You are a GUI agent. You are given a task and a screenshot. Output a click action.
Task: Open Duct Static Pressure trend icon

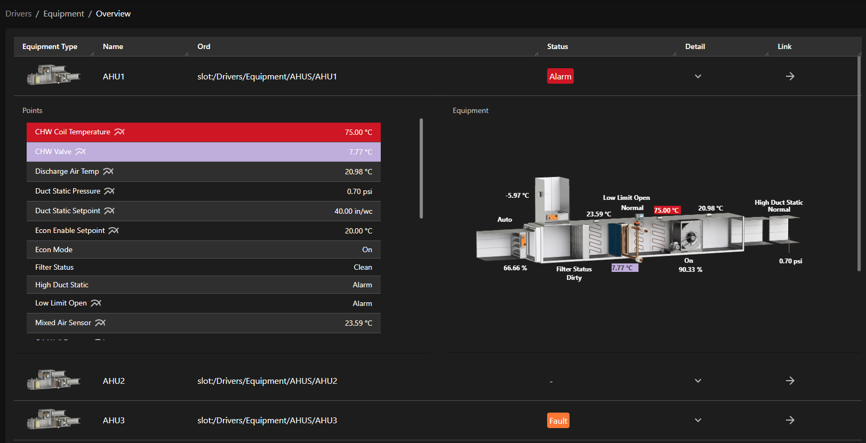[x=109, y=191]
